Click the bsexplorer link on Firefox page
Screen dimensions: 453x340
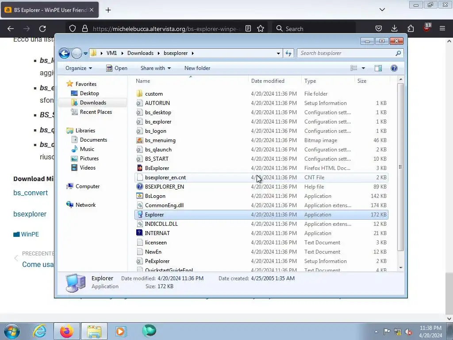coord(30,214)
